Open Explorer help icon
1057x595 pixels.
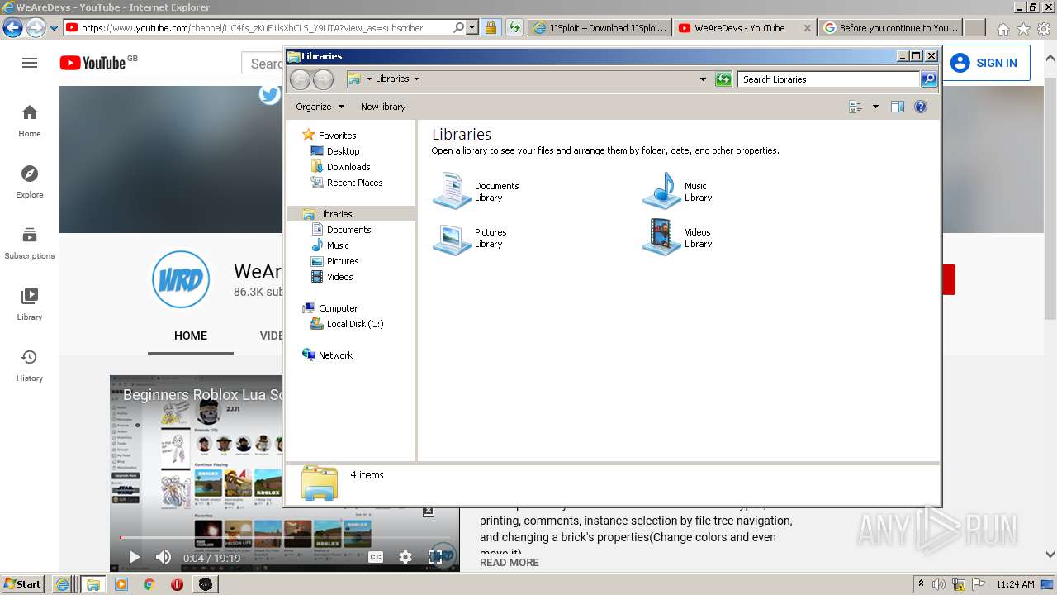(x=921, y=107)
